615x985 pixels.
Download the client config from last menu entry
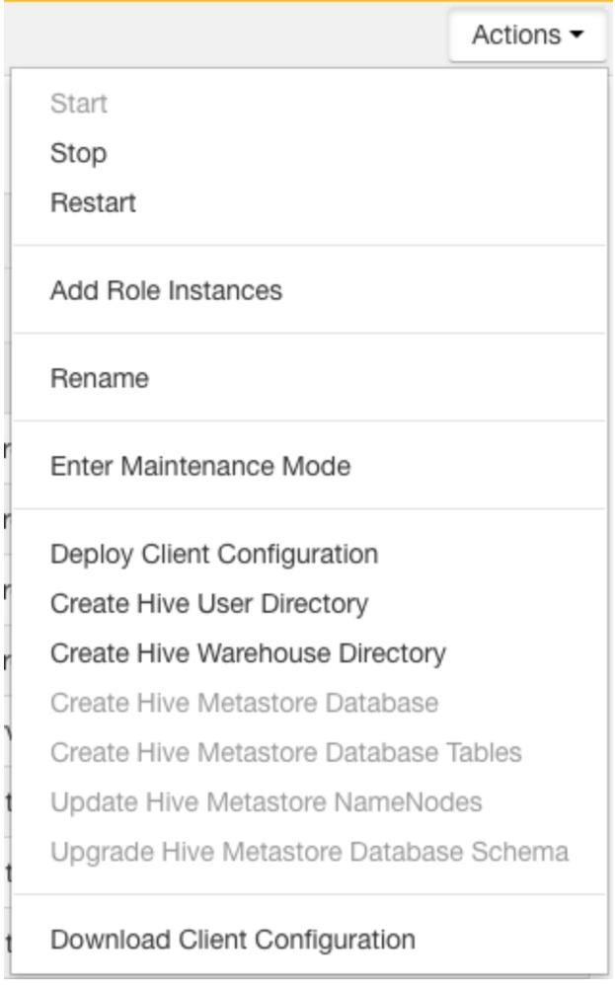[x=233, y=940]
